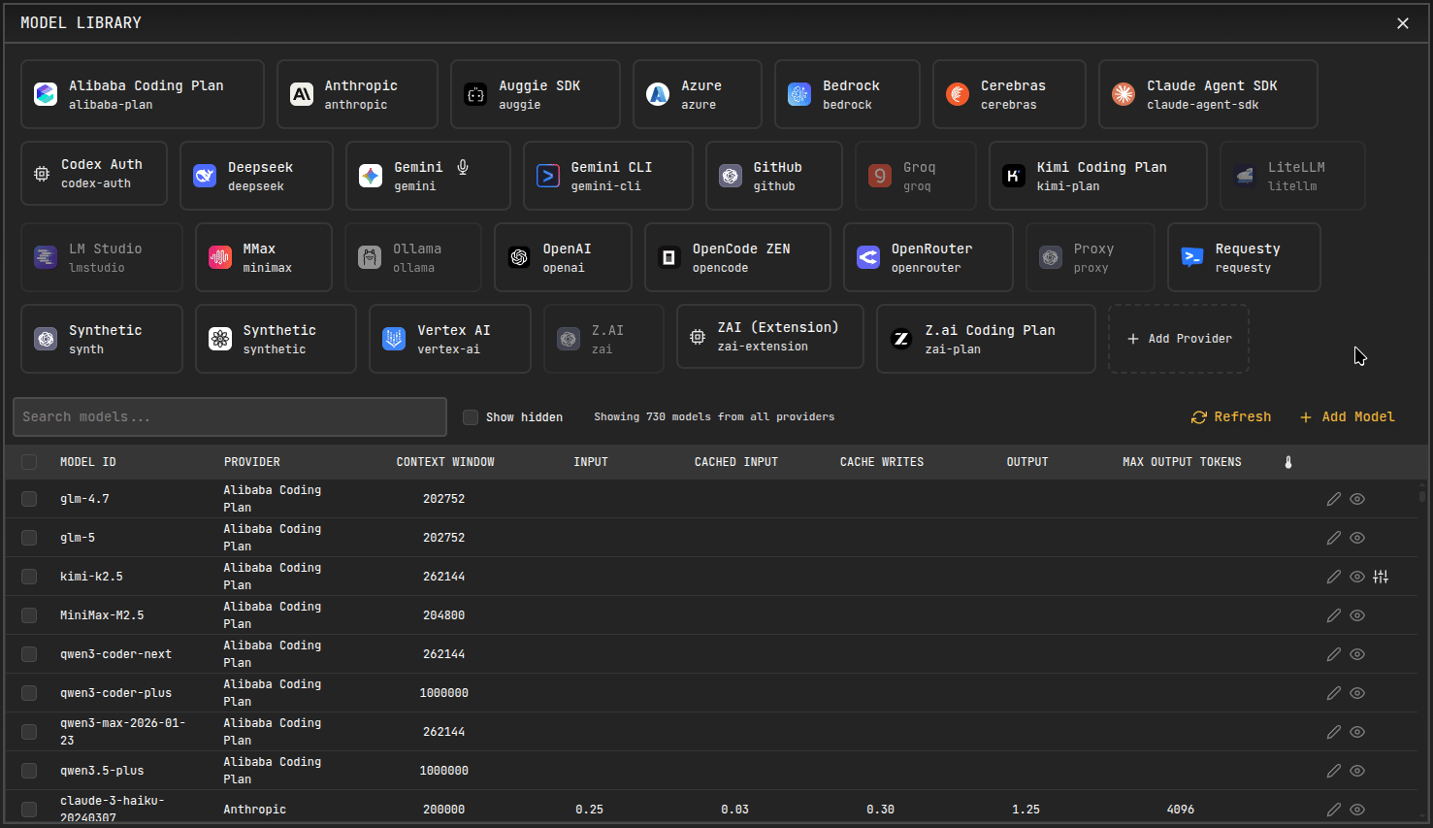Click the Cerebras provider logo icon
The height and width of the screenshot is (828, 1433).
pos(958,94)
